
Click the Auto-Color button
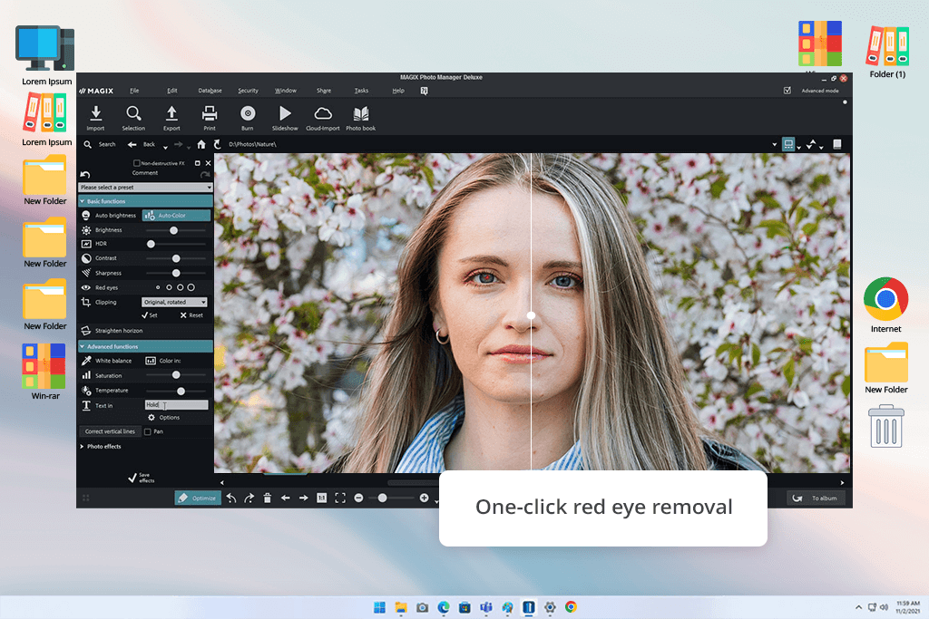click(177, 216)
